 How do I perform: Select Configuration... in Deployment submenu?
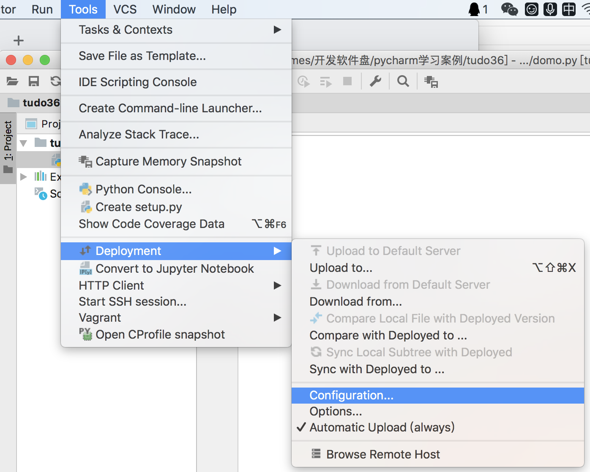[x=351, y=395]
